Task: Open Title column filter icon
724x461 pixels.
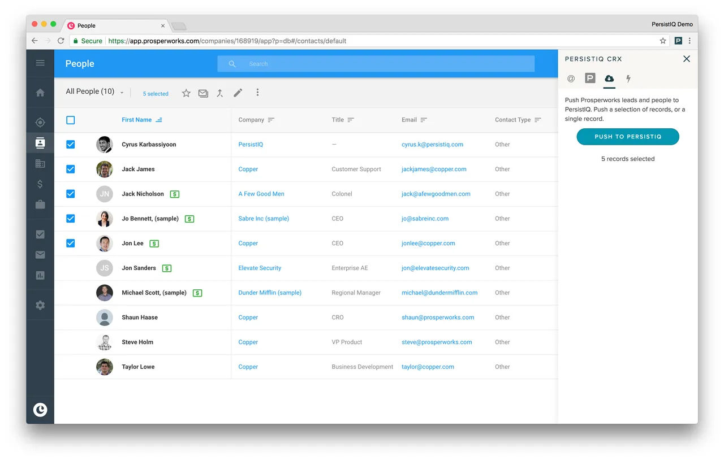Action: point(351,120)
